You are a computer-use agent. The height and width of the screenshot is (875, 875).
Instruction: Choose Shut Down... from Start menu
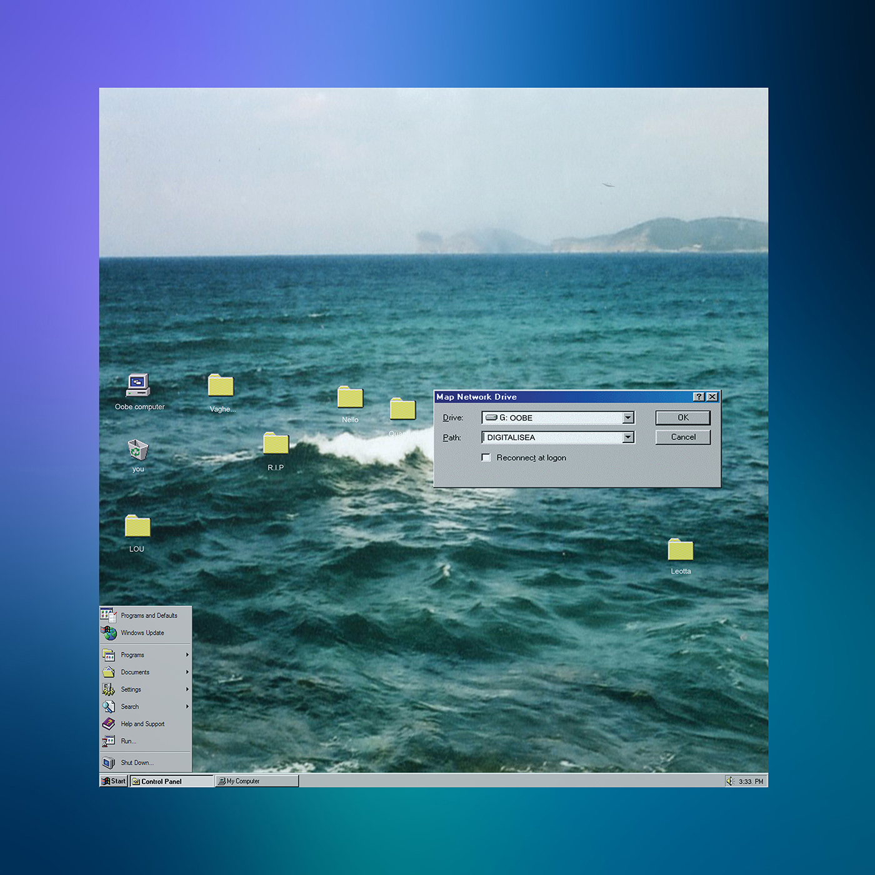(x=137, y=762)
